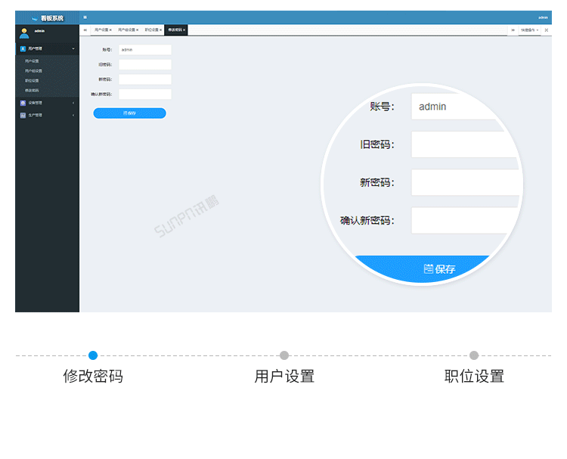
Task: Switch to the 用户组设置 tab
Action: (126, 30)
